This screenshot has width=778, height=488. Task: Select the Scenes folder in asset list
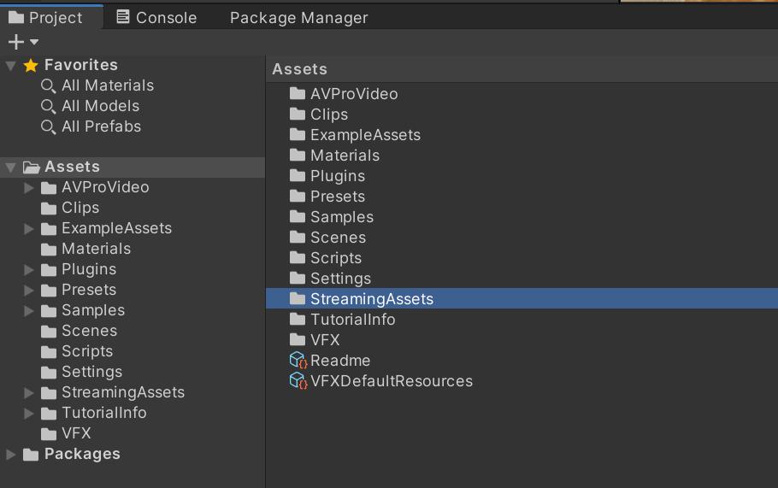(x=338, y=238)
